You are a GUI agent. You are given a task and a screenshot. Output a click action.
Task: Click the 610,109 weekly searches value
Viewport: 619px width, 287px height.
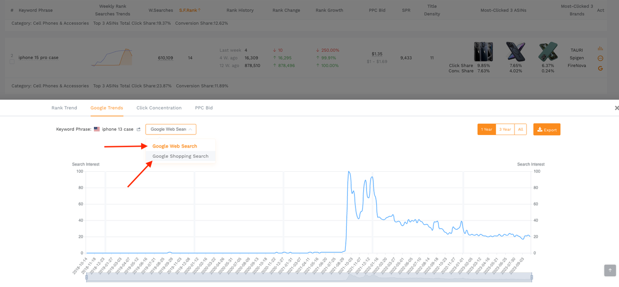tap(165, 58)
